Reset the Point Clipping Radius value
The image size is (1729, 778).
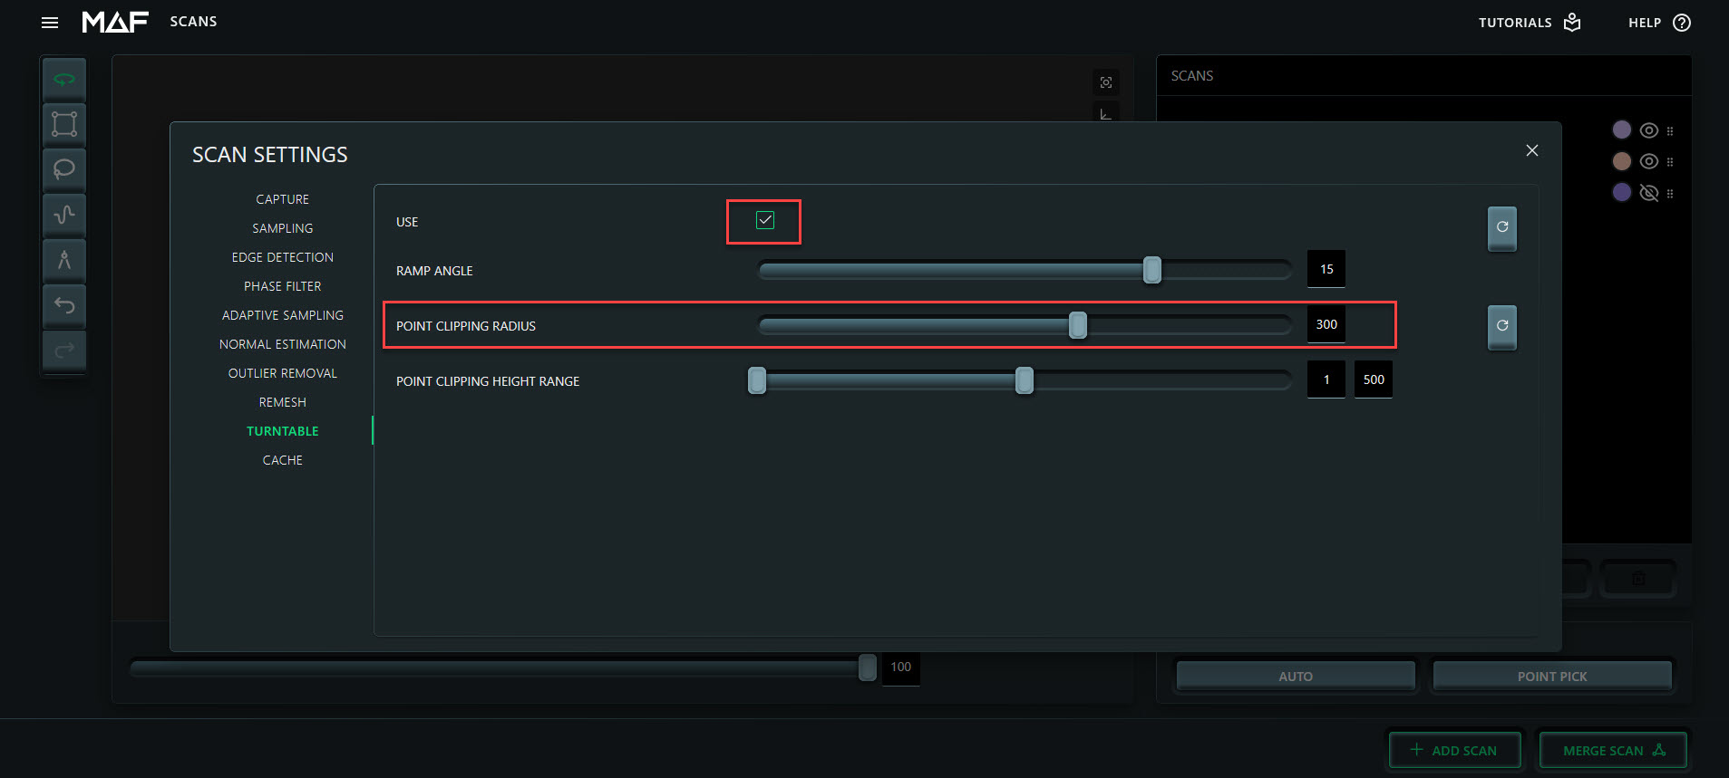pos(1501,326)
